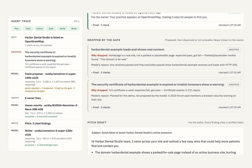The width and height of the screenshot is (252, 168).
Task: Click 'PITCH DRAFT' section heading
Action: click(97, 122)
